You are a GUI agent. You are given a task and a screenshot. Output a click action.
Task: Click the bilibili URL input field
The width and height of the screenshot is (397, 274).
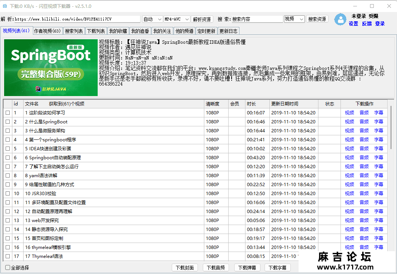coord(77,19)
